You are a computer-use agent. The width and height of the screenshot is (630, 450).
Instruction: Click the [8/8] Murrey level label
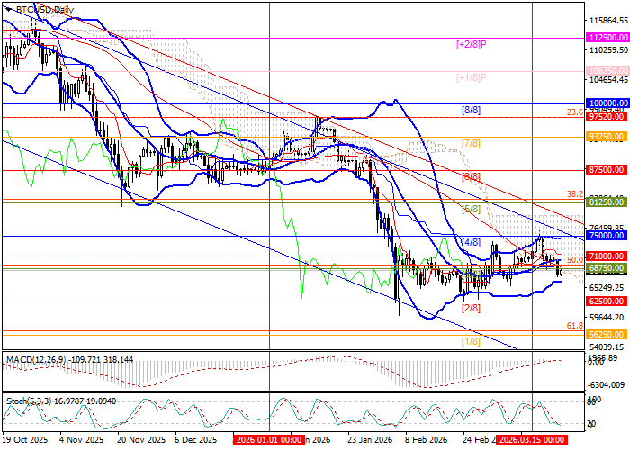[x=471, y=110]
